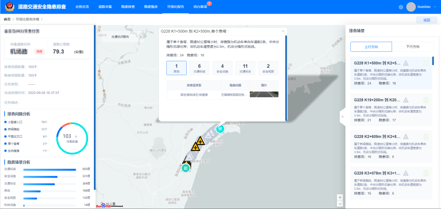Click the 返回 back button
The width and height of the screenshot is (441, 209).
point(426,20)
